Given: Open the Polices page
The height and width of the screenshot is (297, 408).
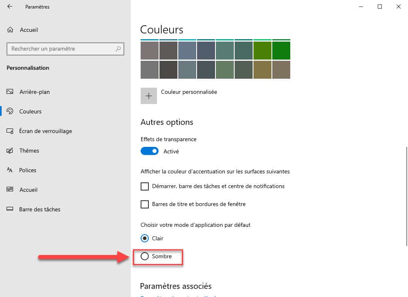Looking at the screenshot, I should pos(27,170).
